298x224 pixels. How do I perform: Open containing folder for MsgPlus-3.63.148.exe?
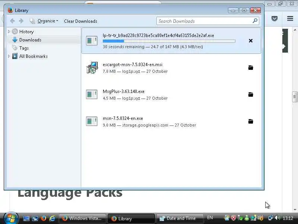(x=251, y=94)
